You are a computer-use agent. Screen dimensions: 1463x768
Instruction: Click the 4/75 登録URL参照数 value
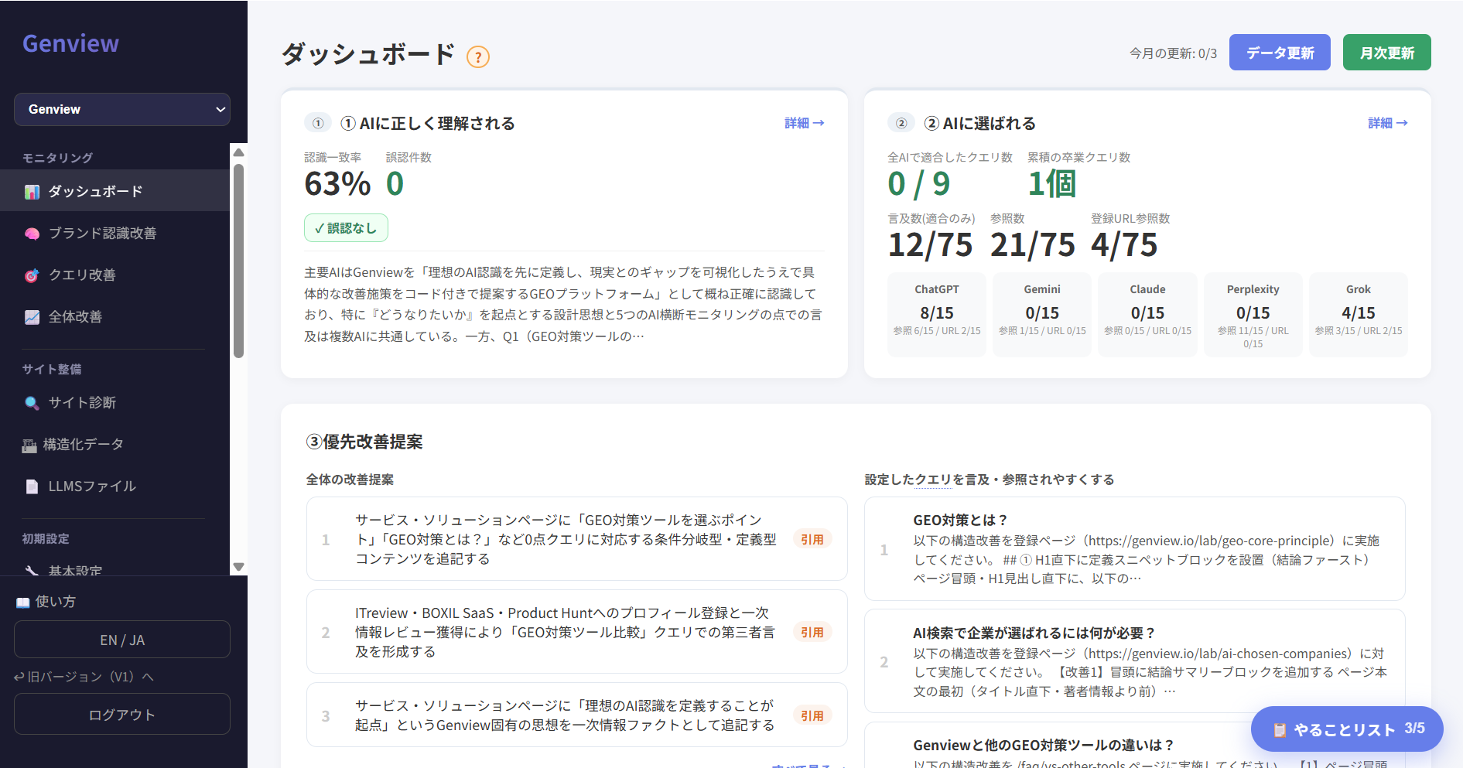pyautogui.click(x=1124, y=245)
